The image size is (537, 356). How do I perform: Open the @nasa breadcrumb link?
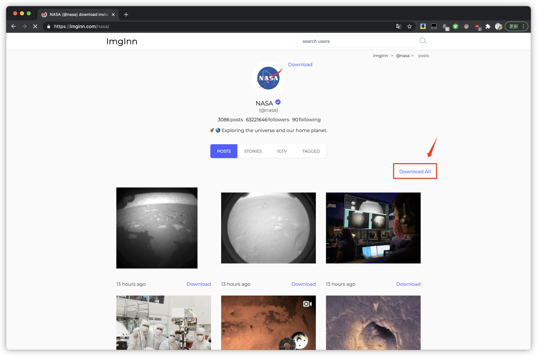tap(403, 56)
